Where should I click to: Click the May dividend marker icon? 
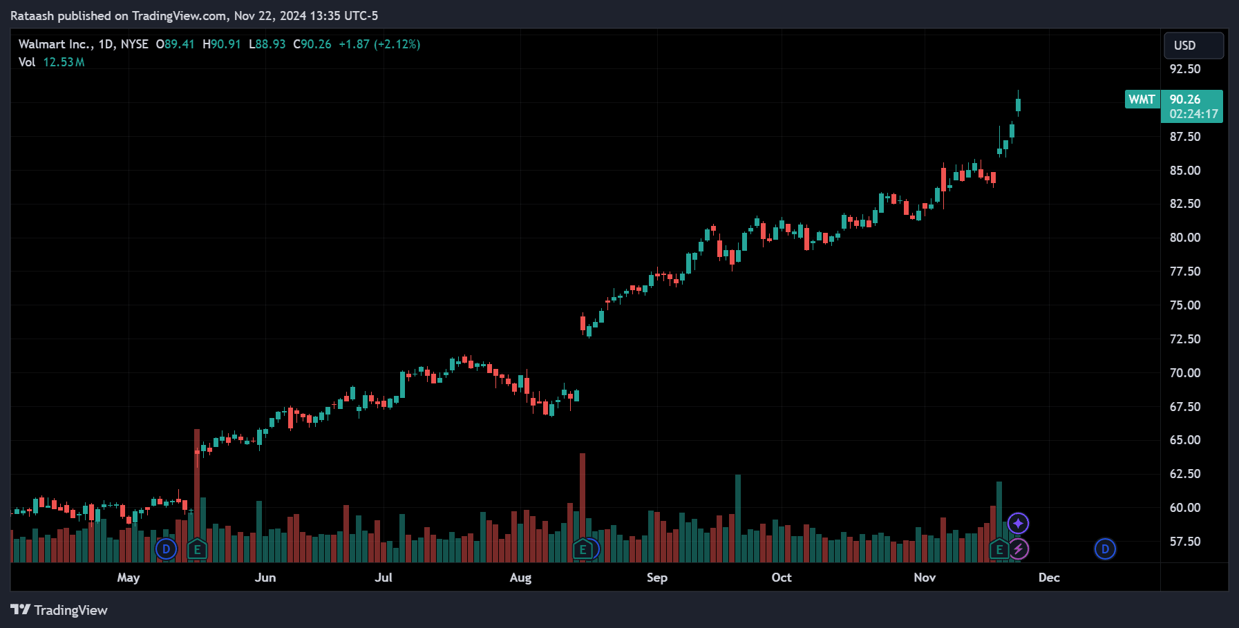coord(166,549)
